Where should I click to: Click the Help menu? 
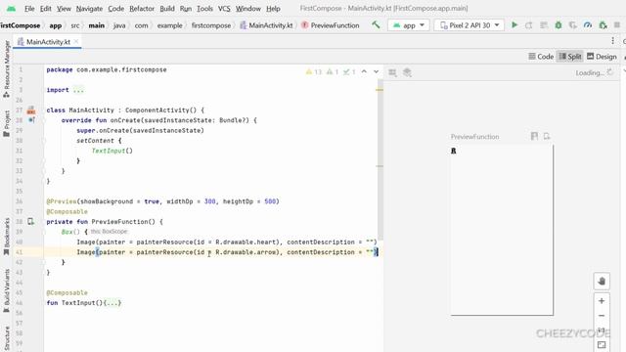coord(273,9)
